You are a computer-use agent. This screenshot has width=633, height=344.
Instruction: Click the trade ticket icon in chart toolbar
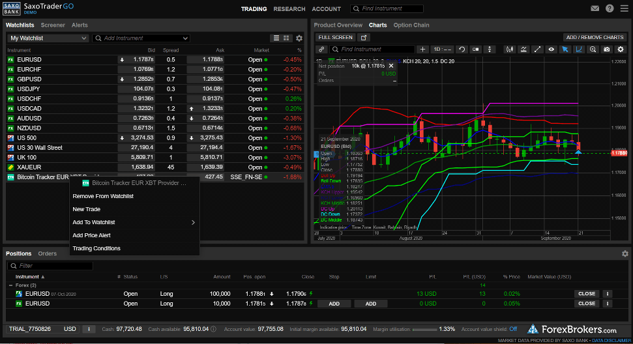point(476,50)
